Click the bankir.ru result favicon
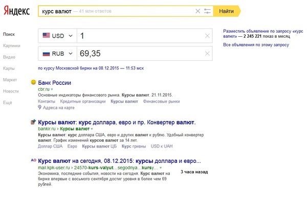The image size is (307, 197). 33,122
